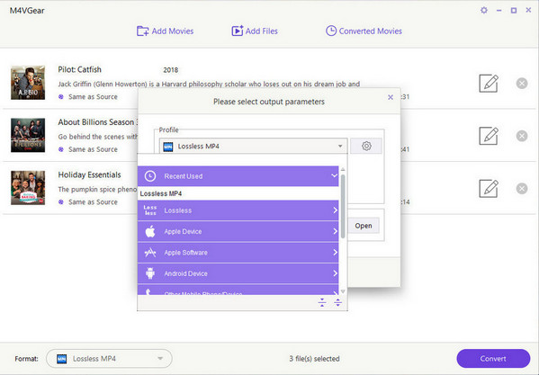The height and width of the screenshot is (375, 539).
Task: Collapse the Recent Used category
Action: point(238,176)
